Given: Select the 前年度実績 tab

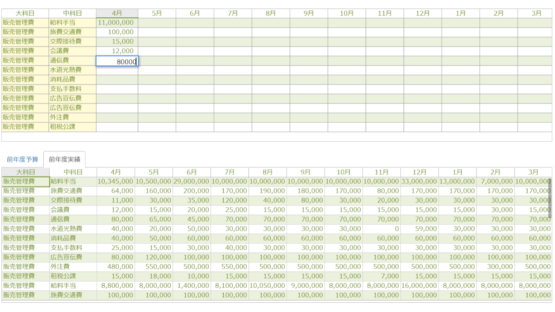Looking at the screenshot, I should 65,159.
